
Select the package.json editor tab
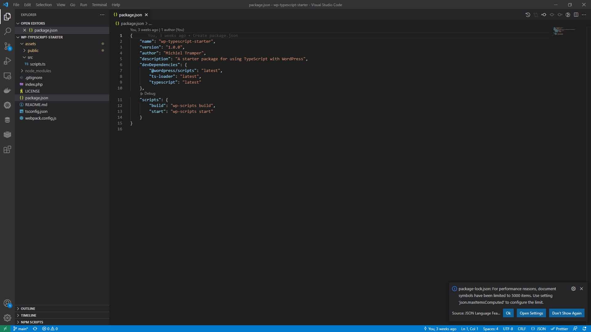[131, 14]
